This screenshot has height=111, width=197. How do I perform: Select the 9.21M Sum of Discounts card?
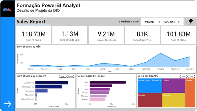(106, 35)
